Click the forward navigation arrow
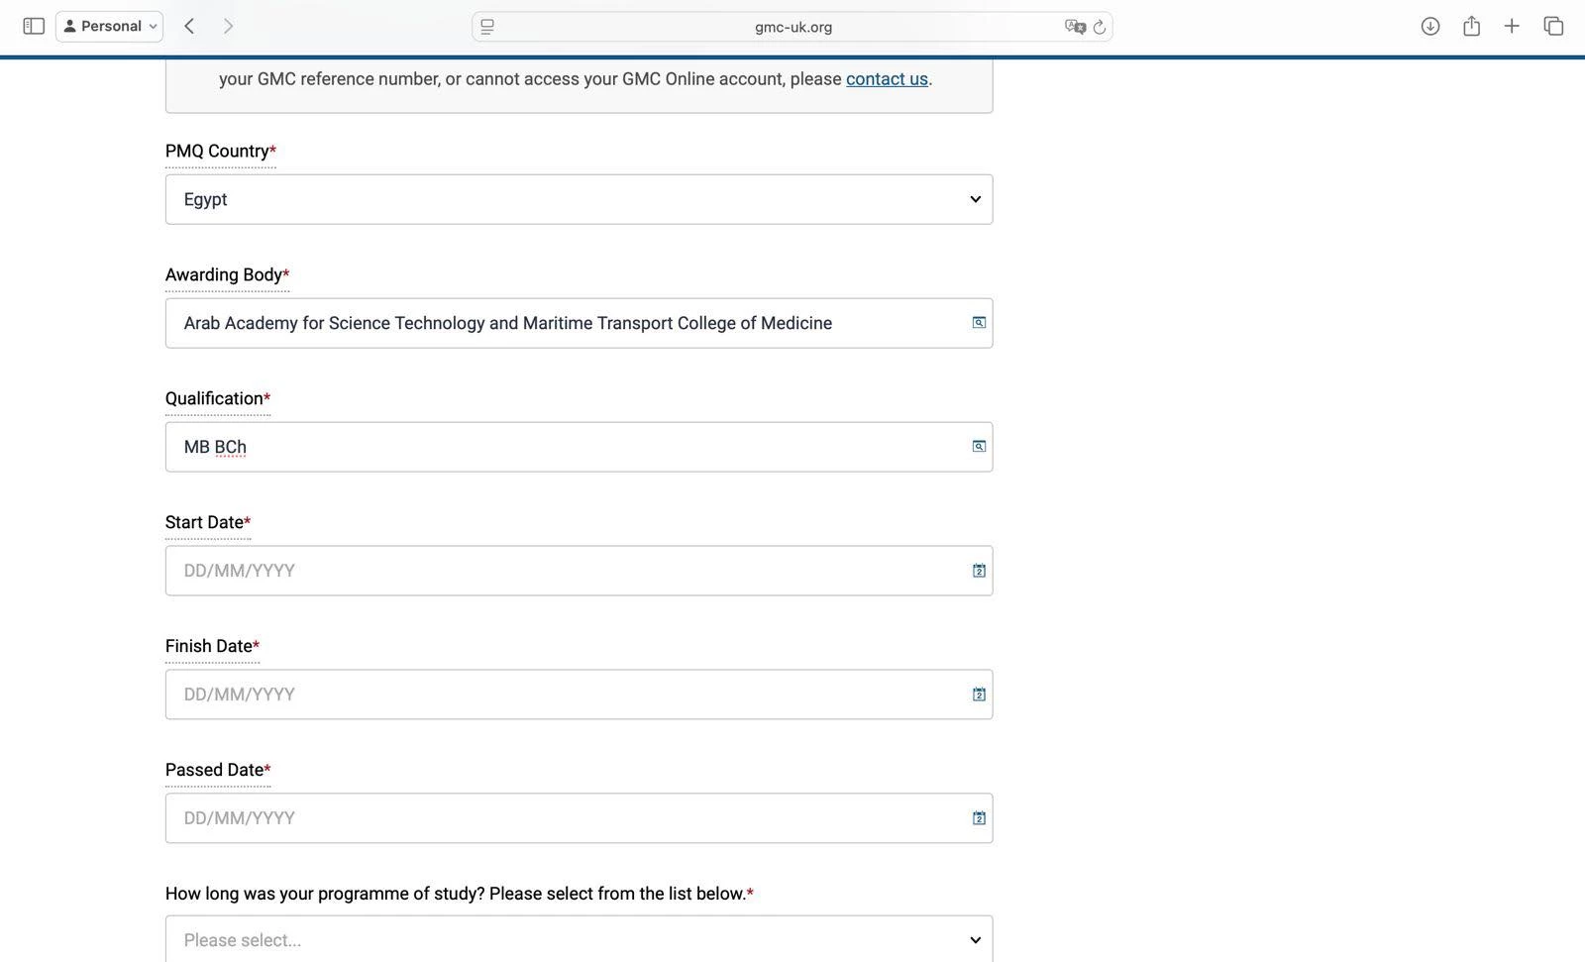Image resolution: width=1585 pixels, height=962 pixels. (228, 27)
